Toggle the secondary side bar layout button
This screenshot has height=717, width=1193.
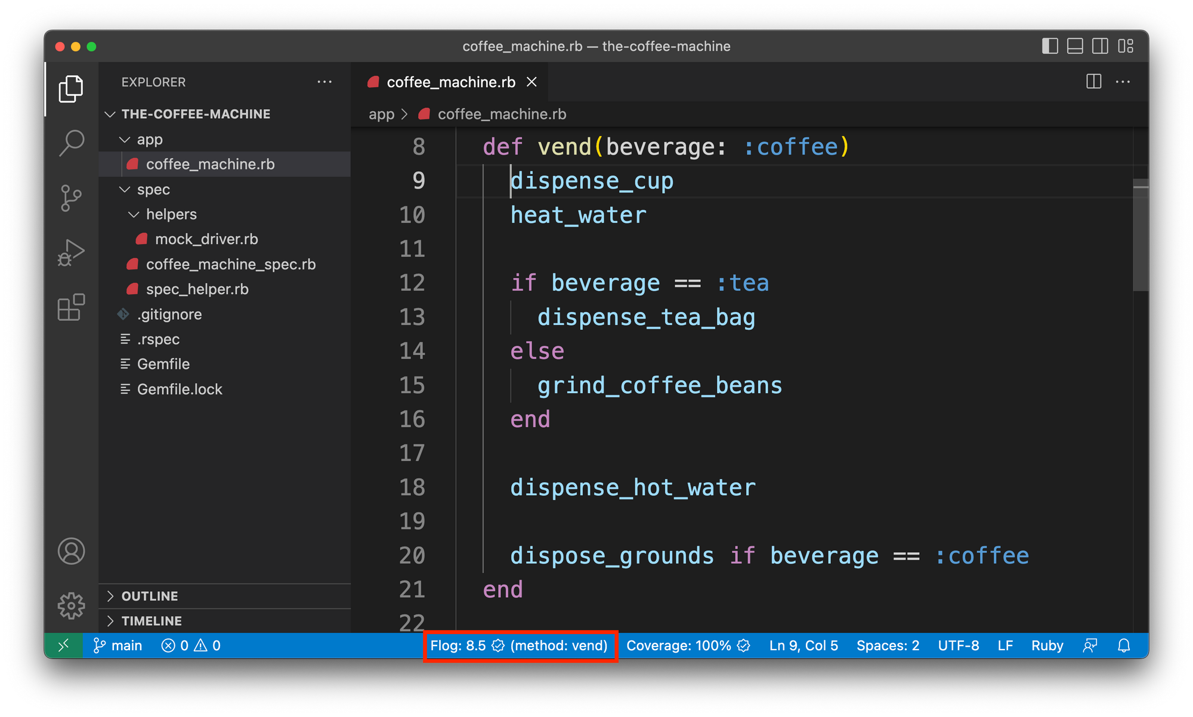(1100, 46)
